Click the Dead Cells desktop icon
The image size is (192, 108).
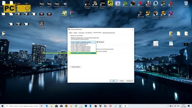click(x=171, y=4)
